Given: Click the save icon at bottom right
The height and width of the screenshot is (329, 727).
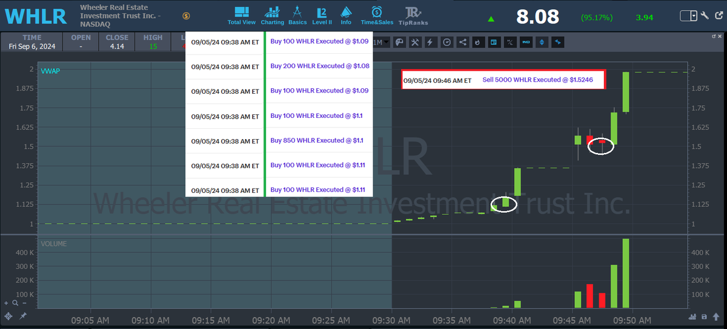Looking at the screenshot, I should pyautogui.click(x=704, y=316).
